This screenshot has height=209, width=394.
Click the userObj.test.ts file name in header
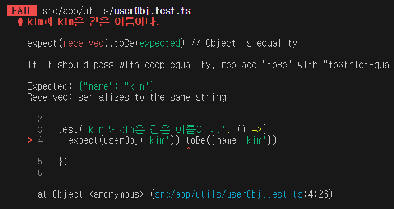pyautogui.click(x=152, y=11)
